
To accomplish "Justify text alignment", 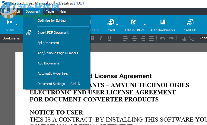I will pos(151,38).
